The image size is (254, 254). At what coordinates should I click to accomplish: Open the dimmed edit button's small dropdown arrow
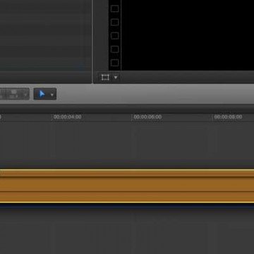click(x=25, y=95)
